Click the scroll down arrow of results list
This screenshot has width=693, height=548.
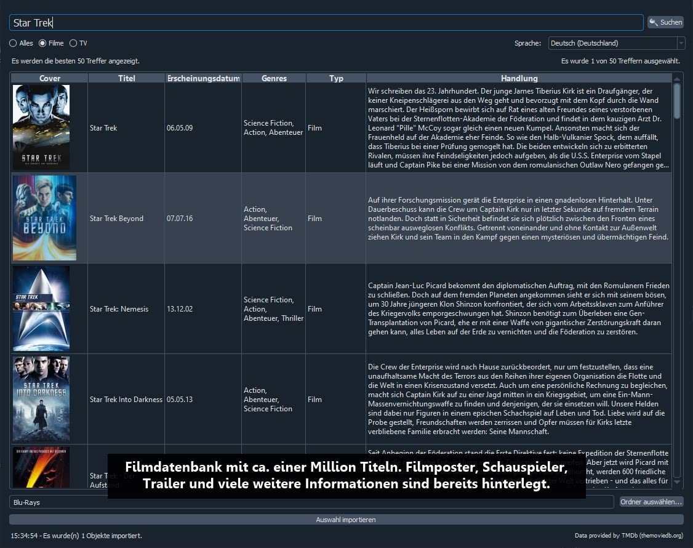tap(677, 482)
